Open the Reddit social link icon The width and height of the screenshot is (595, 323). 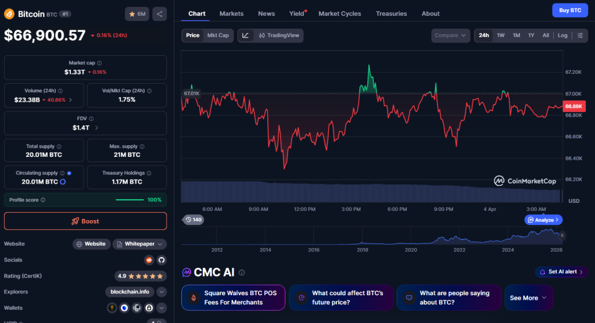pos(149,260)
